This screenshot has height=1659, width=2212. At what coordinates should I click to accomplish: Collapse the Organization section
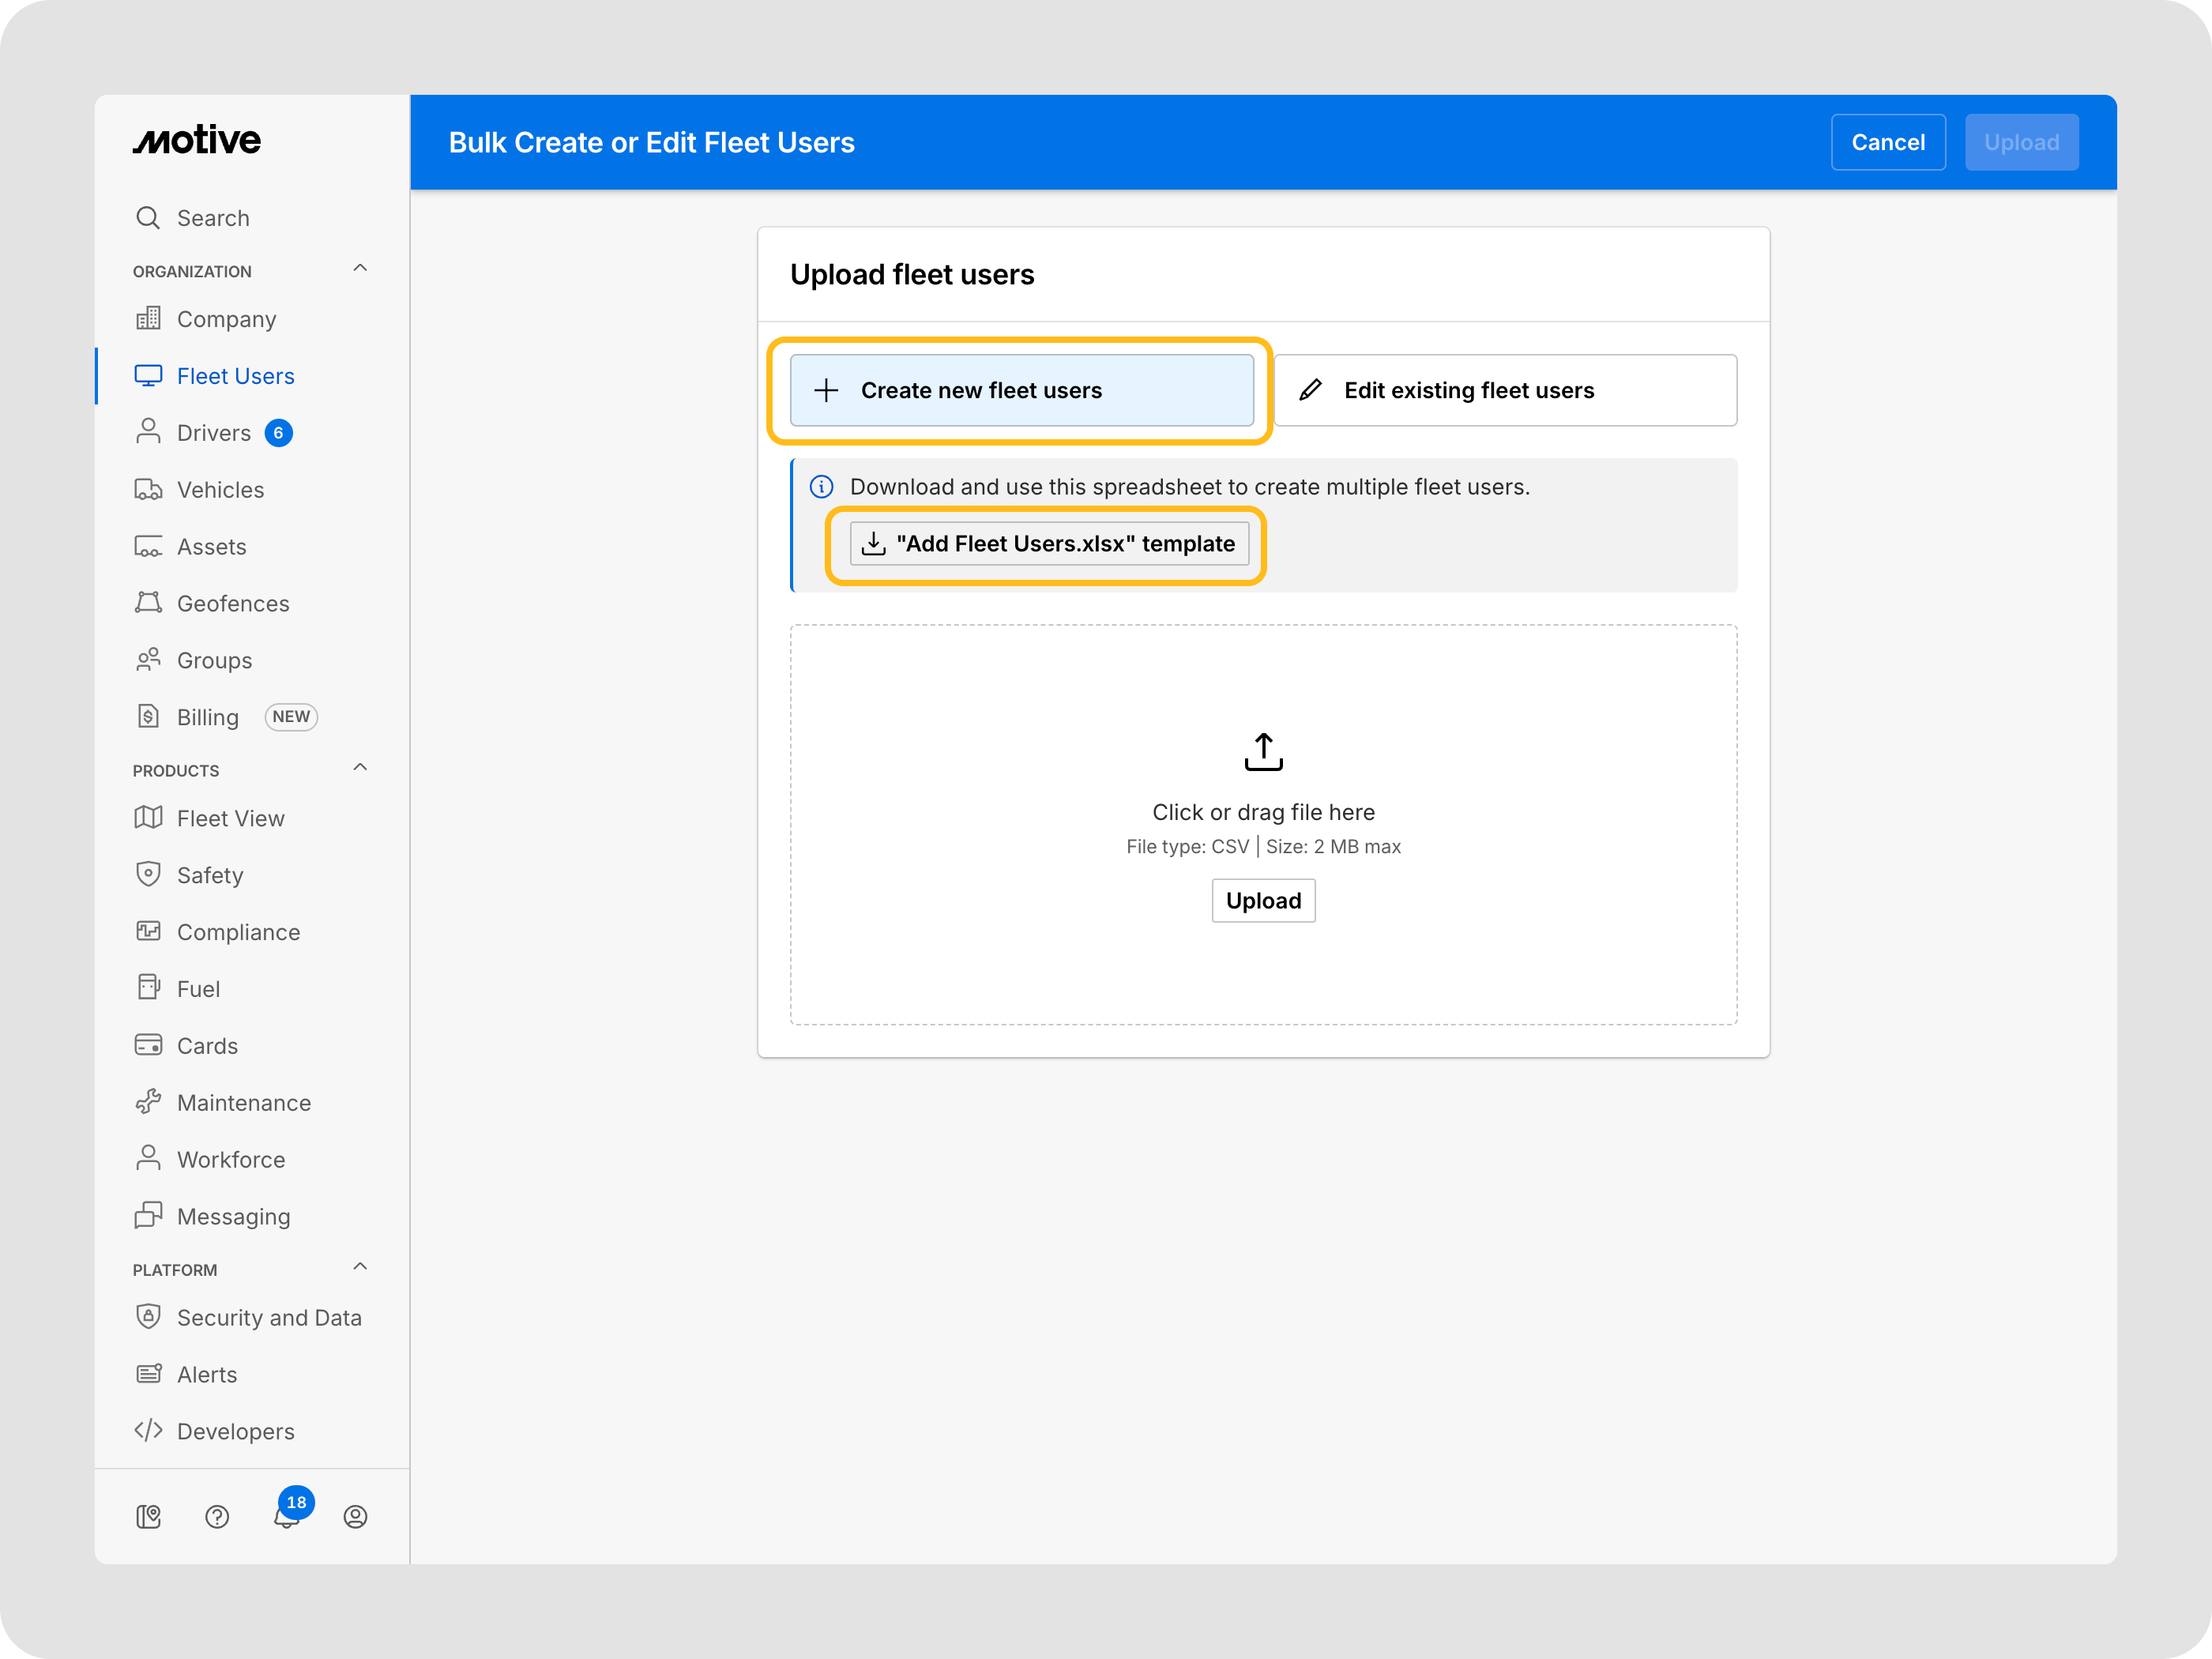coord(360,269)
